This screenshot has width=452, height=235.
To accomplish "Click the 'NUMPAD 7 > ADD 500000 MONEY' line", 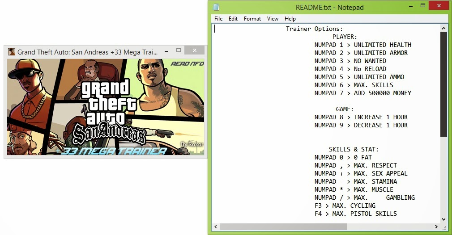I will [x=363, y=93].
